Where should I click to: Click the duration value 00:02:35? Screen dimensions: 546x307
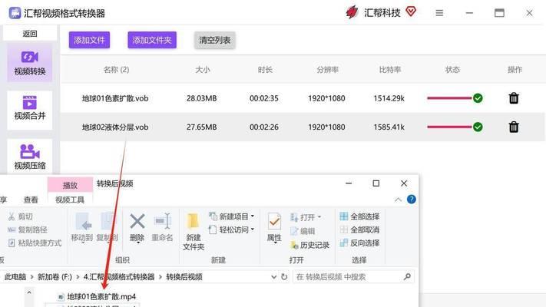pos(264,98)
